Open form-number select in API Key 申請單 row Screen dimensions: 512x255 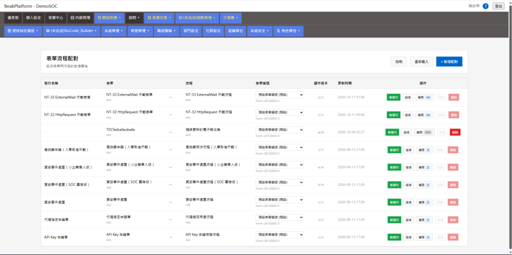coord(279,235)
